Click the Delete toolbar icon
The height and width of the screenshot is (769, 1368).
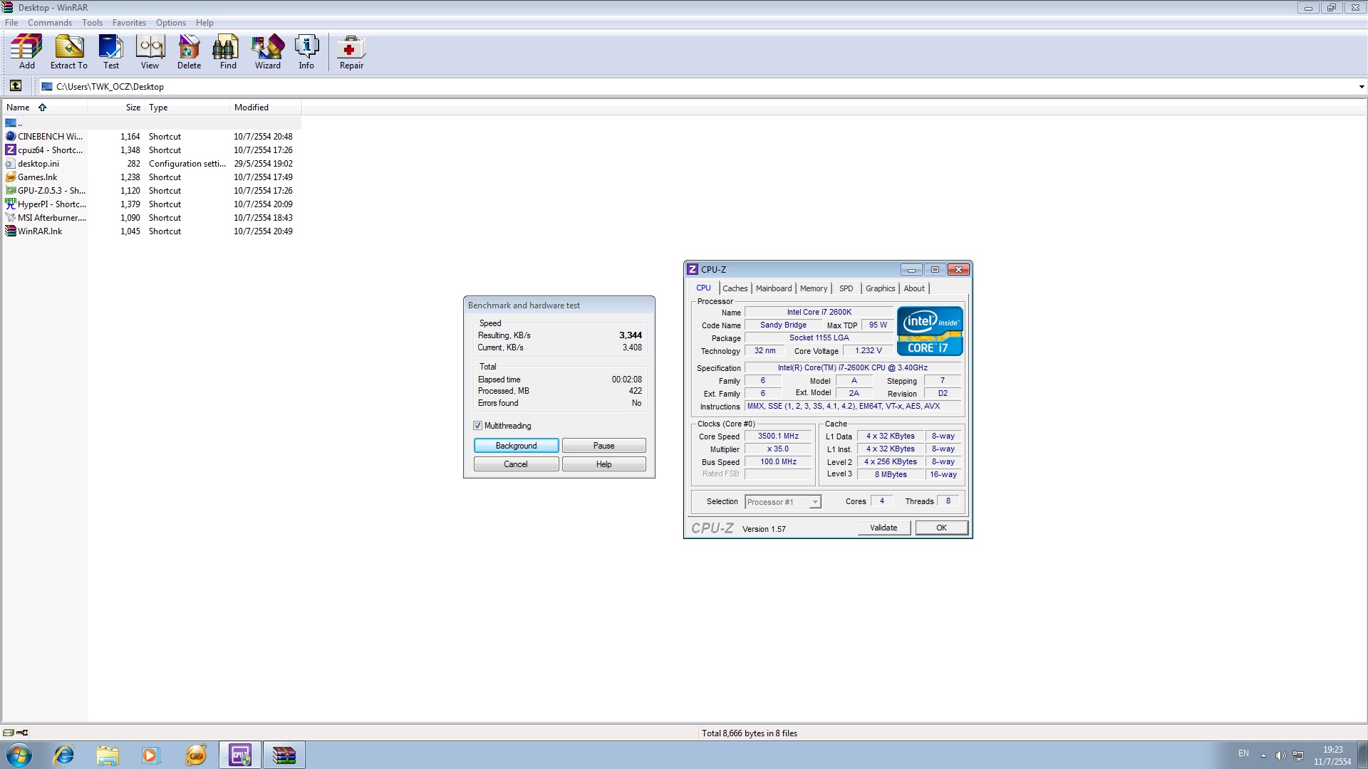pyautogui.click(x=189, y=51)
